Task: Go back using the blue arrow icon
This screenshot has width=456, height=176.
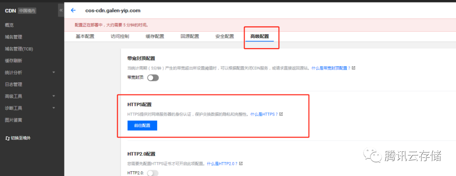Action: (73, 11)
